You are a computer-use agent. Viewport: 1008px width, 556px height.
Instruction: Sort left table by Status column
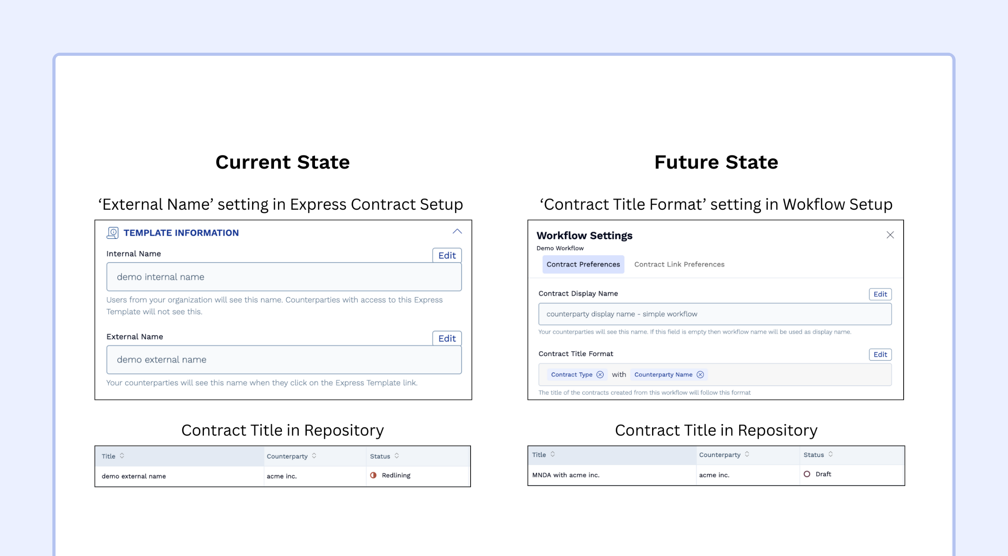(x=397, y=456)
